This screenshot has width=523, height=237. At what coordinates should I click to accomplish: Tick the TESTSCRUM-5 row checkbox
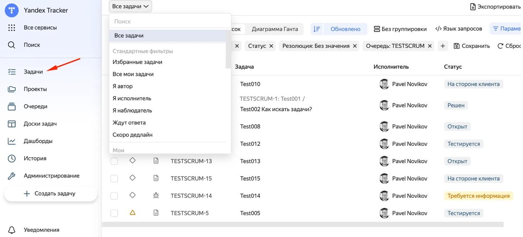(114, 213)
